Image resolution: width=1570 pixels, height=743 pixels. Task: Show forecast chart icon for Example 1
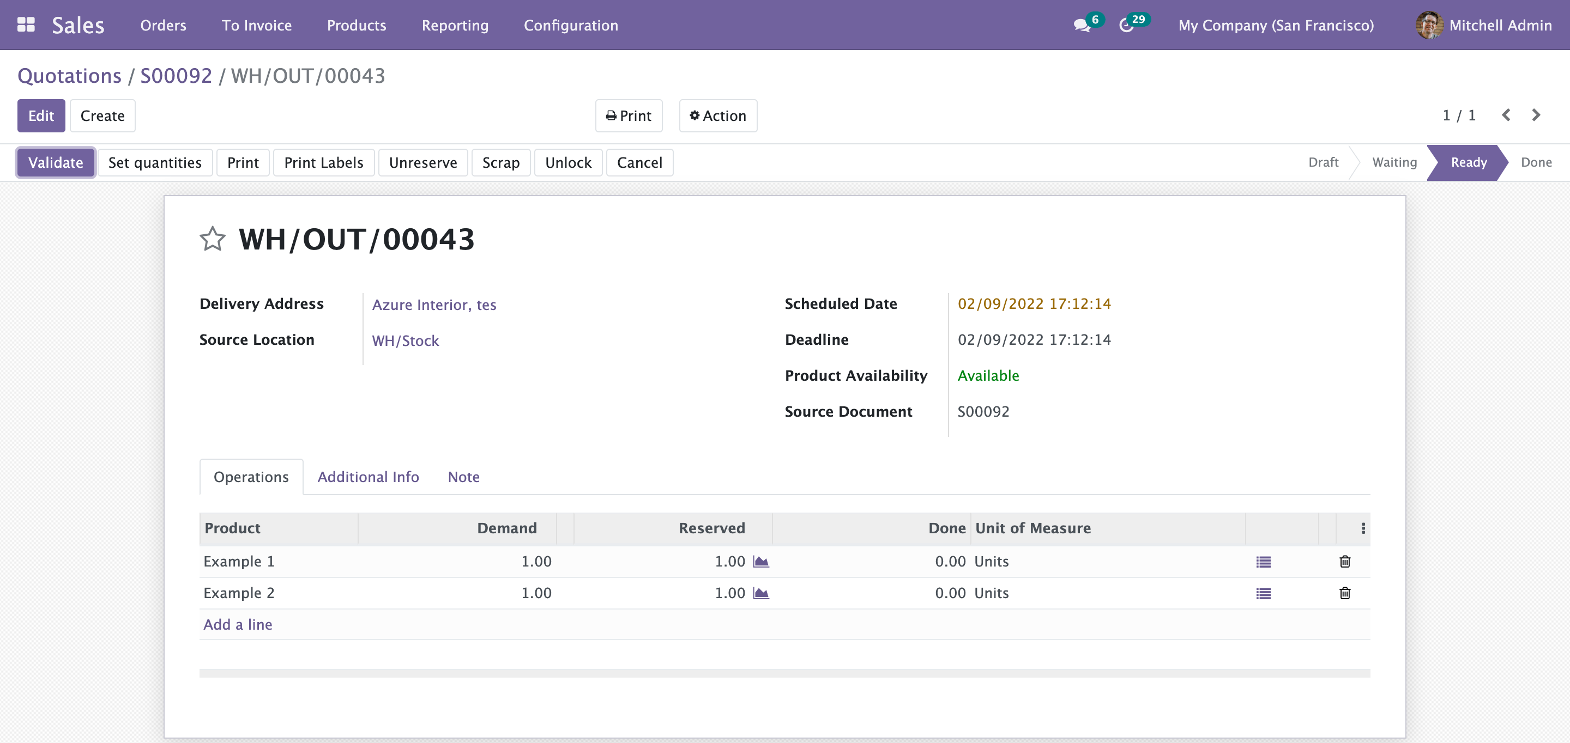[760, 562]
